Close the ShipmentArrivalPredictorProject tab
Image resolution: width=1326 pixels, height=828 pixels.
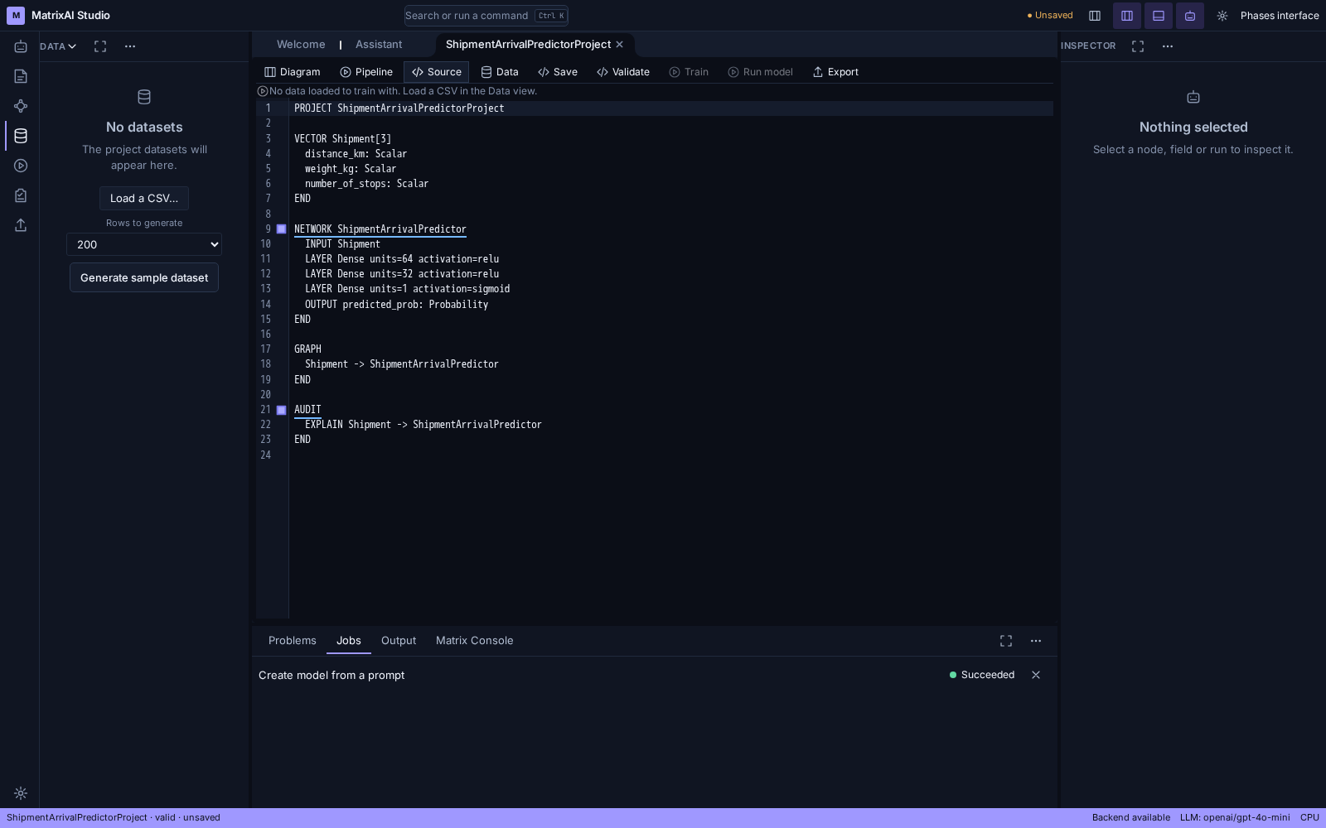(x=619, y=45)
